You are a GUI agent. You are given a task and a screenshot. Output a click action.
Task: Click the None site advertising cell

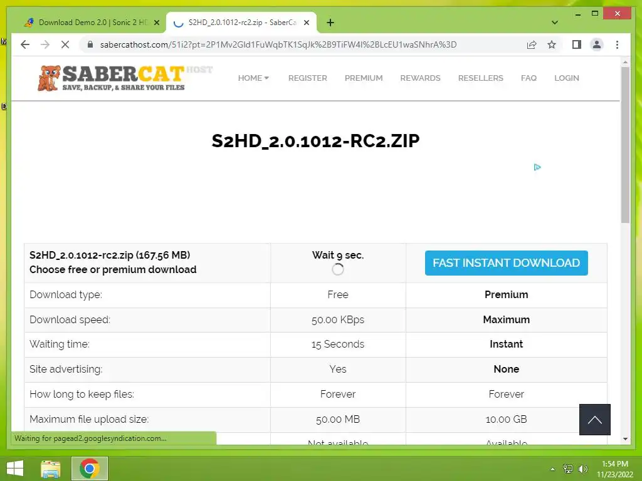[506, 370]
